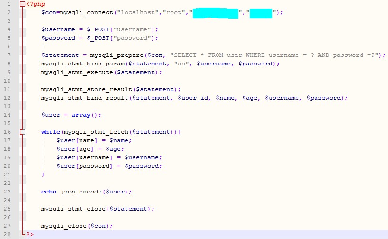Click mysqli_stmt_execute on line 9
The height and width of the screenshot is (239, 388).
point(77,73)
